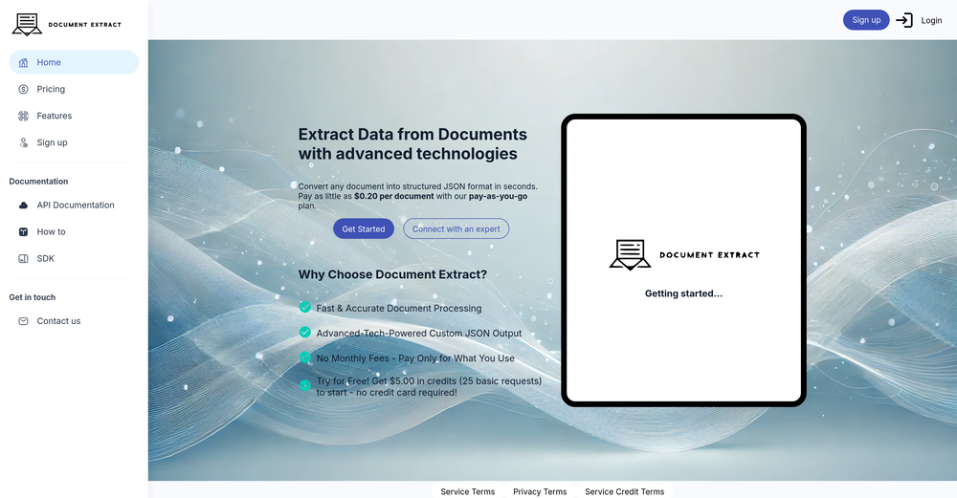Click the Sign up user icon in sidebar
The height and width of the screenshot is (498, 957).
tap(23, 142)
